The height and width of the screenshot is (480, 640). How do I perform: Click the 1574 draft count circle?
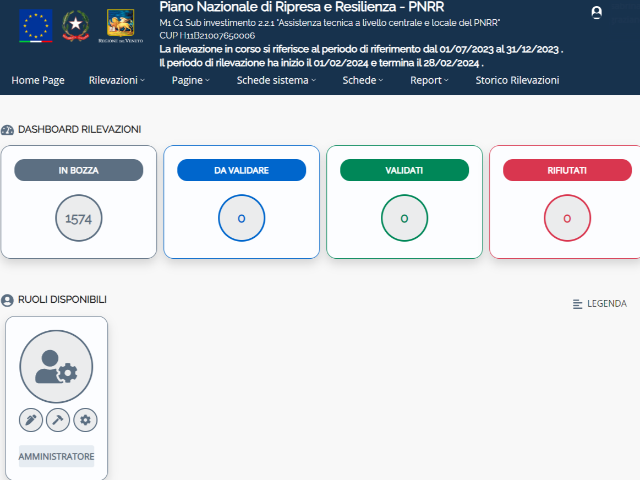coord(79,219)
